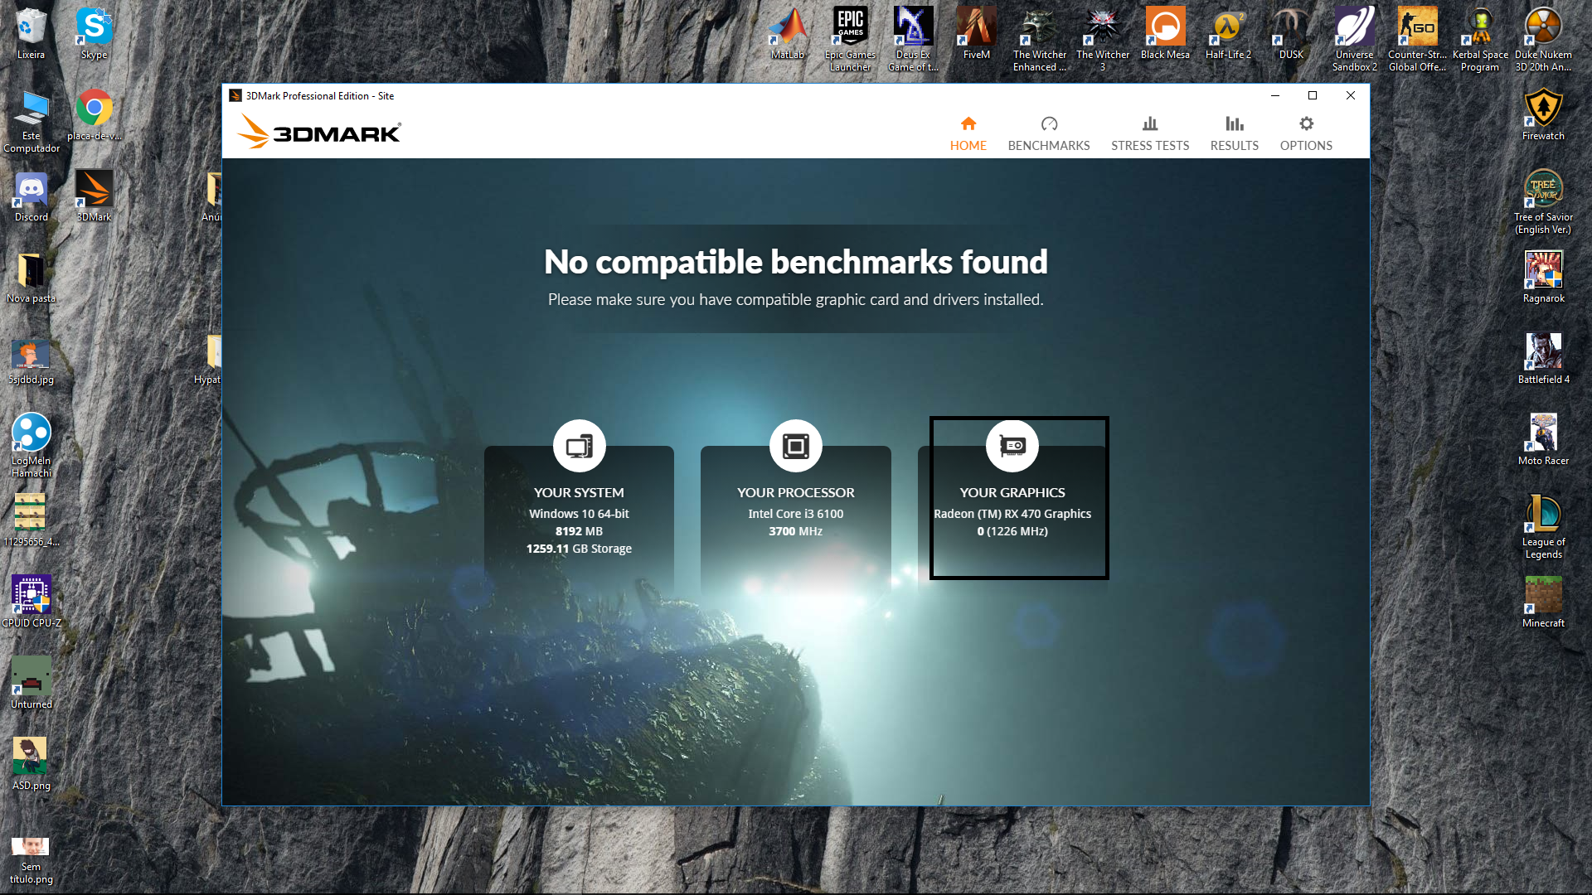Minimize the 3DMark window
The height and width of the screenshot is (895, 1592).
pyautogui.click(x=1274, y=95)
